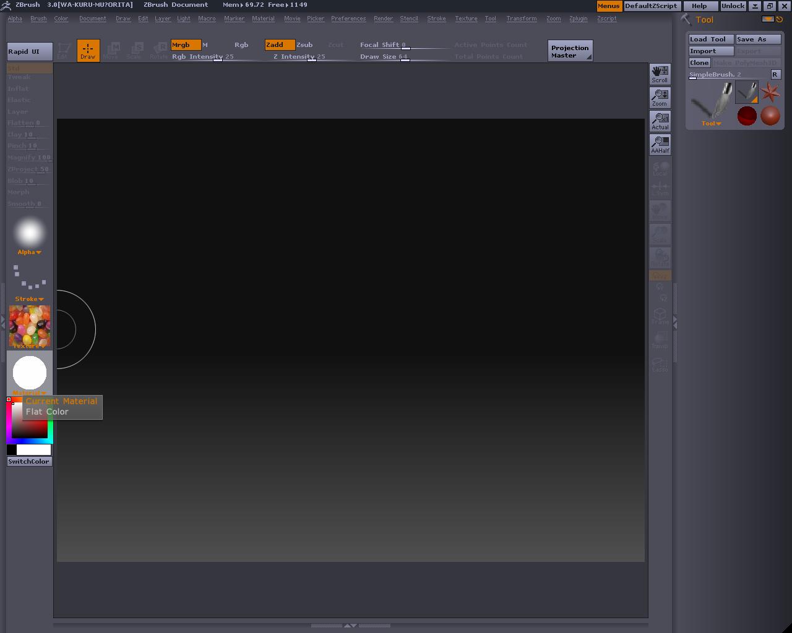Click the Scroll canvas navigation button
Image resolution: width=792 pixels, height=633 pixels.
660,74
